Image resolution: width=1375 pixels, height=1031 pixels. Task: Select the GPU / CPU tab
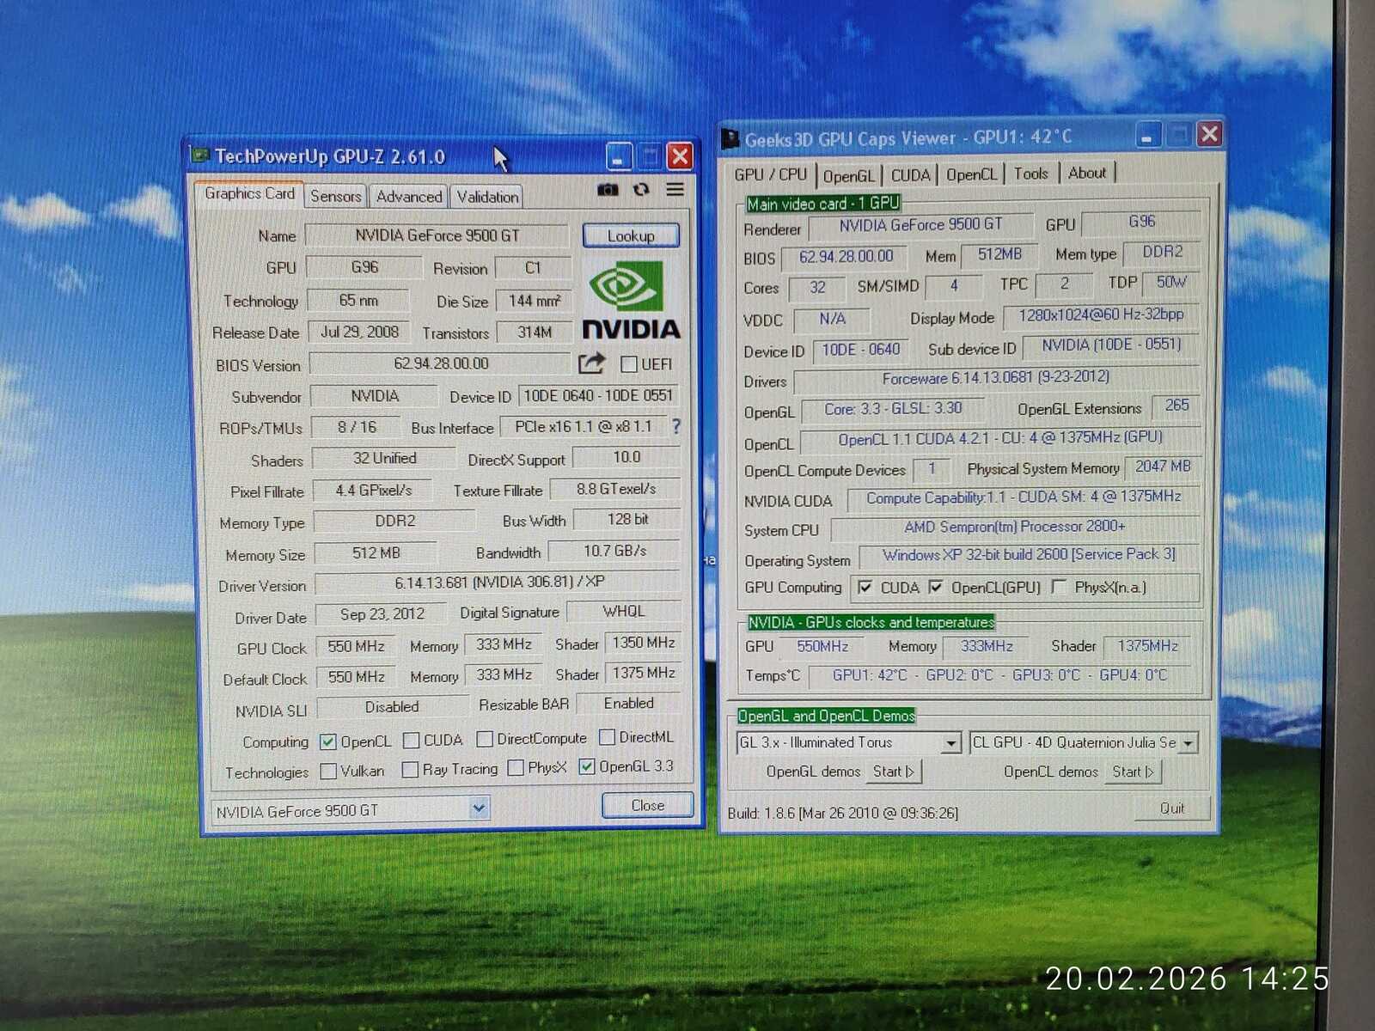click(x=770, y=174)
